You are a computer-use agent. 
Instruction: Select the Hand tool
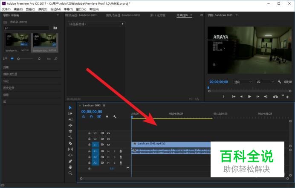click(70, 167)
